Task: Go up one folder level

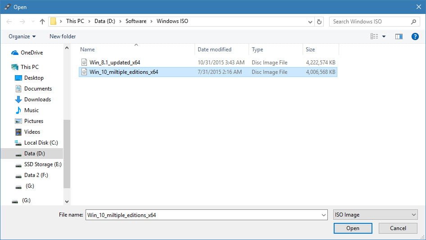Action: pyautogui.click(x=42, y=22)
